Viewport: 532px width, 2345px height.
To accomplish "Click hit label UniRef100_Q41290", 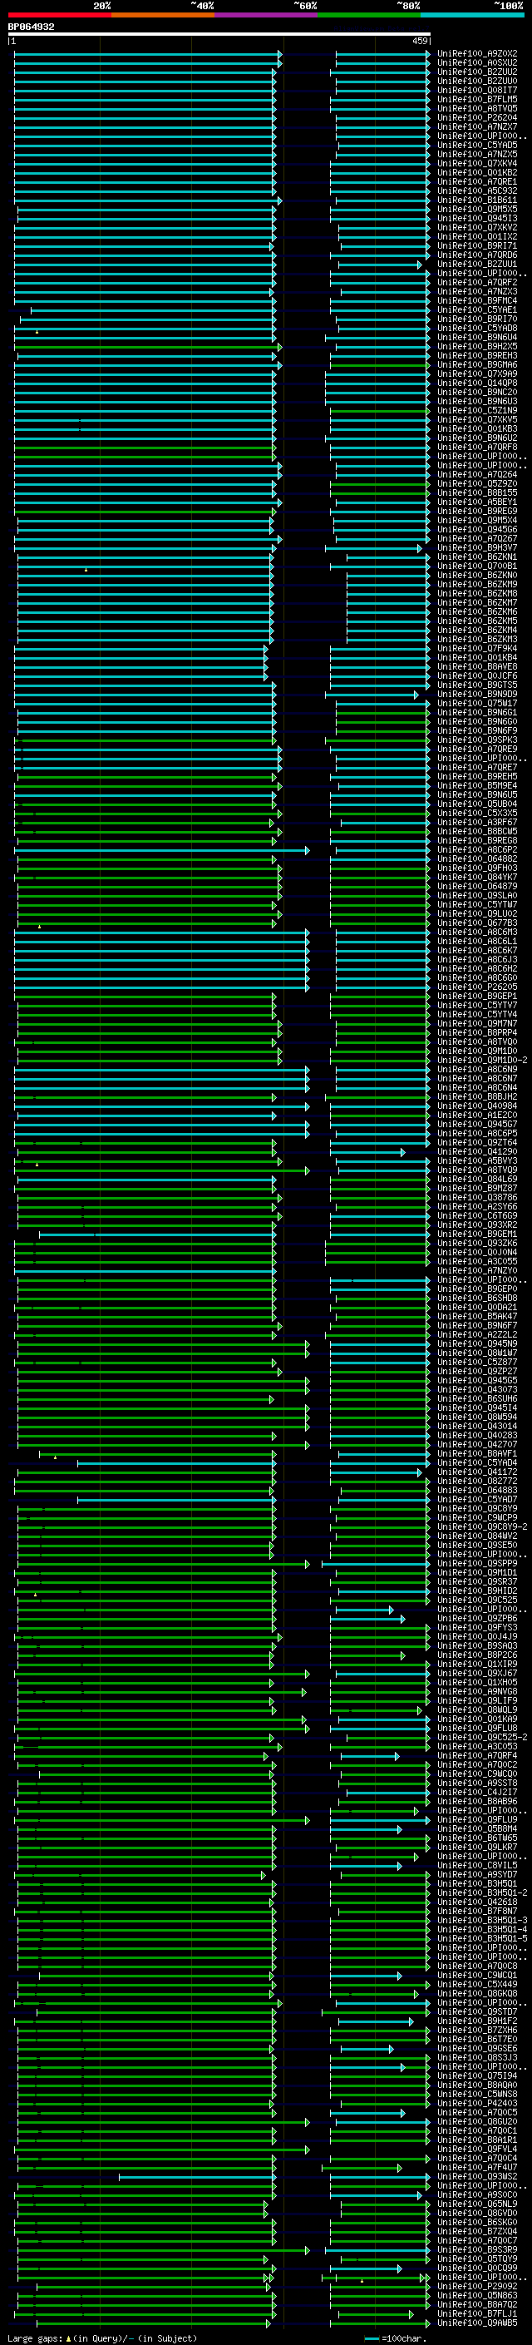I will [x=477, y=1151].
